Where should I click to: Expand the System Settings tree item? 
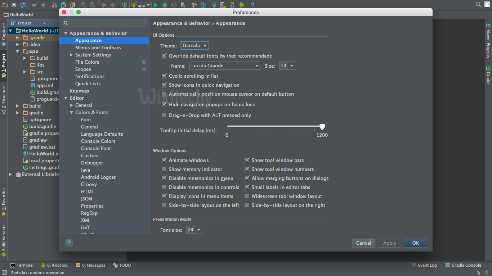coord(72,55)
